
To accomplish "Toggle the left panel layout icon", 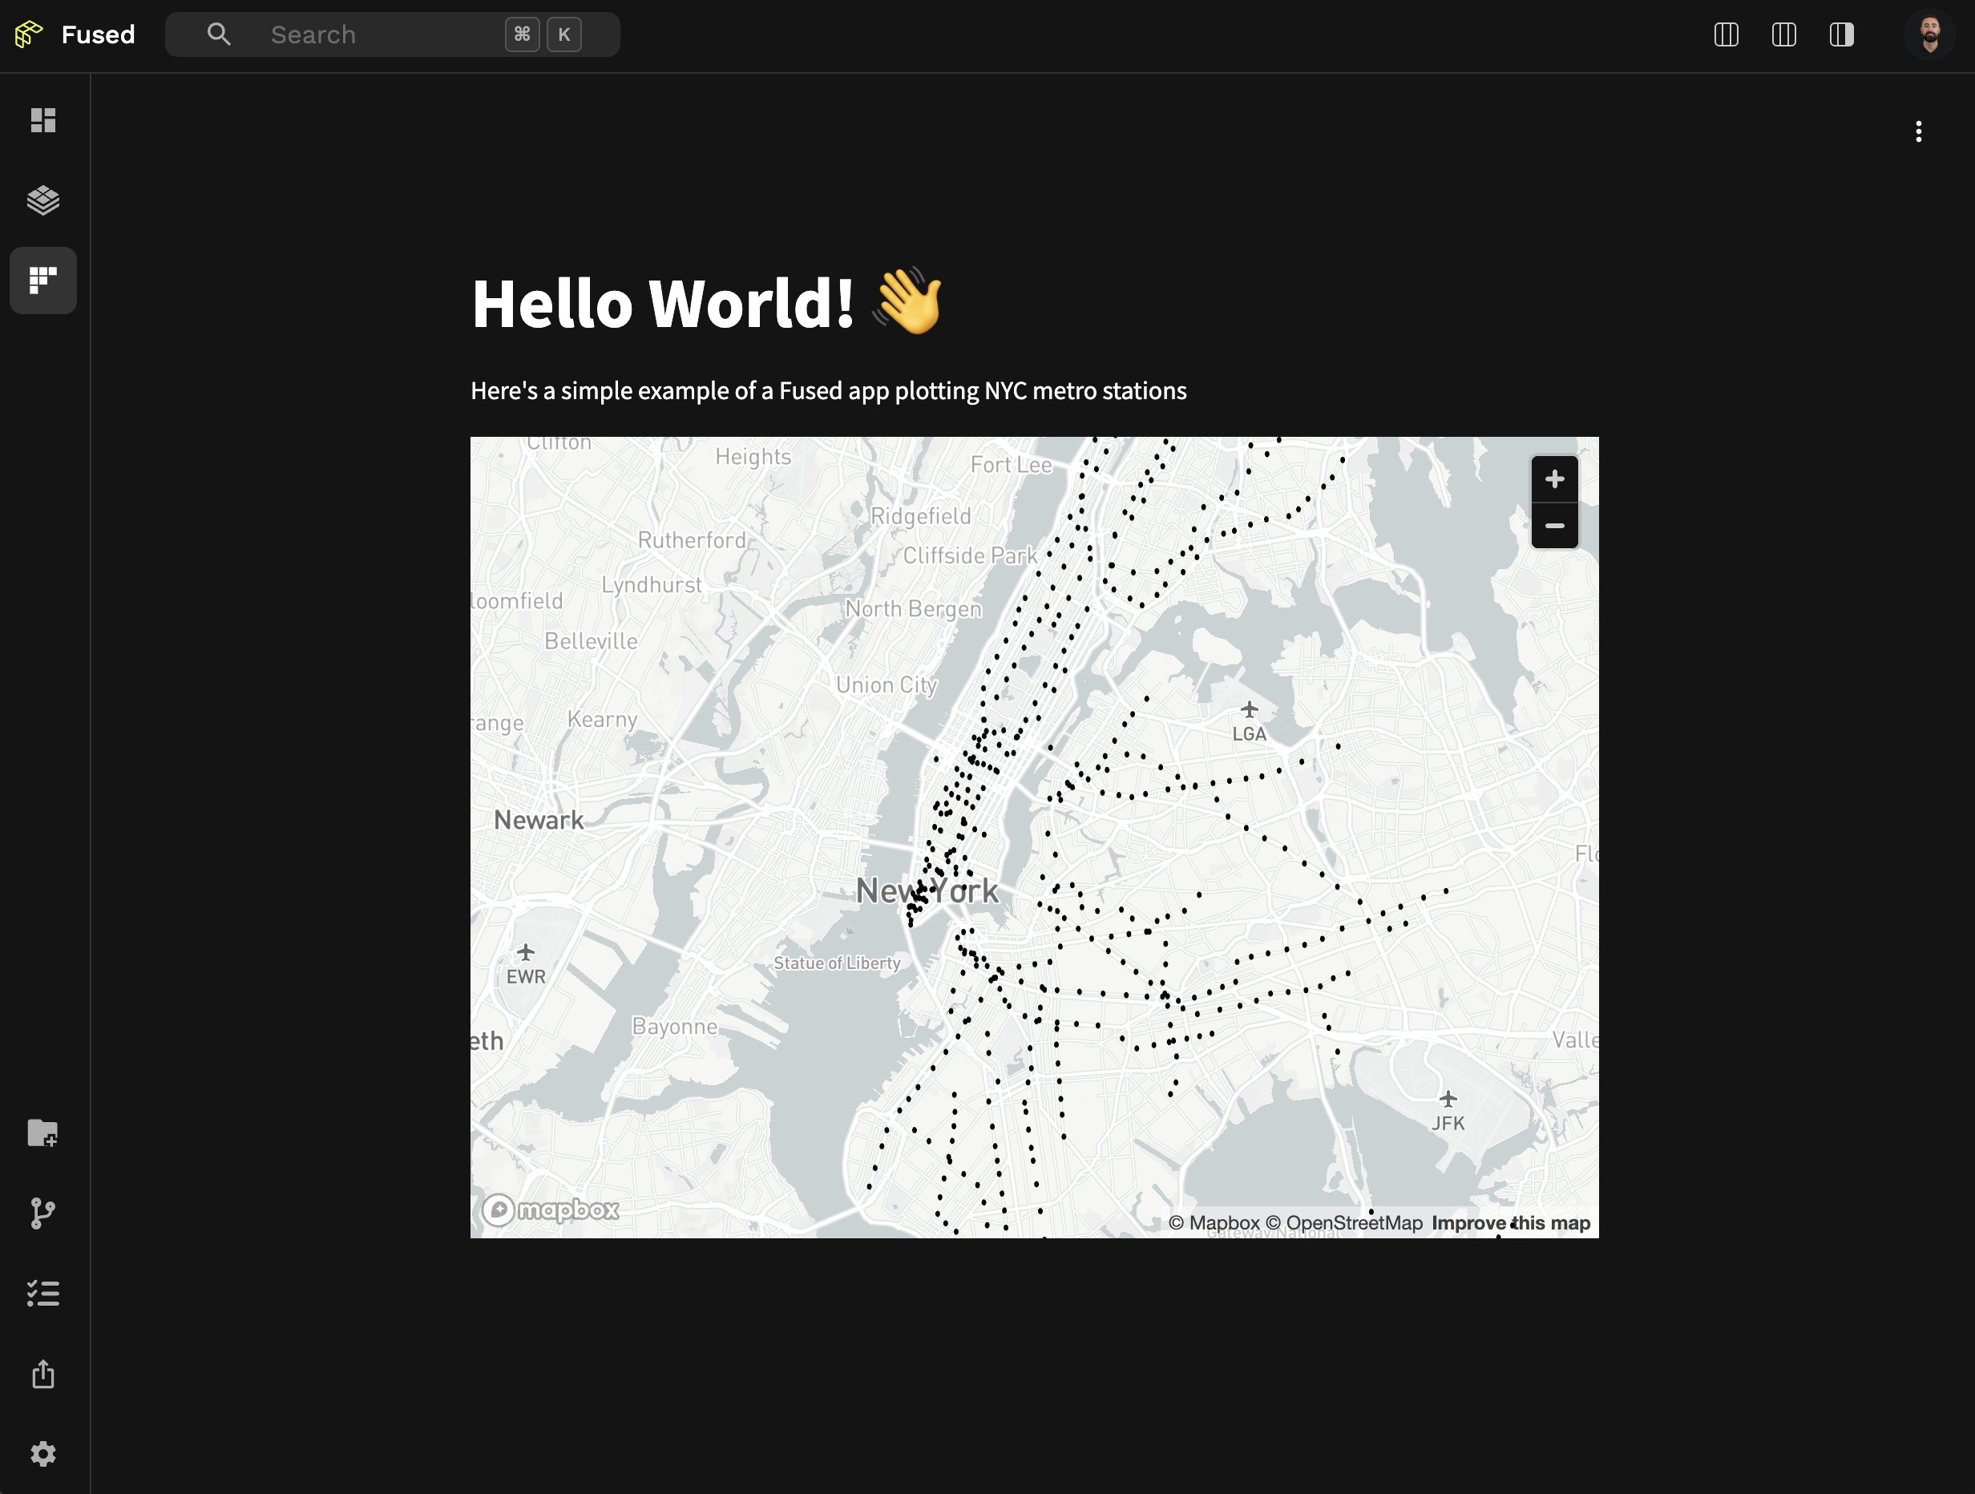I will click(1726, 34).
